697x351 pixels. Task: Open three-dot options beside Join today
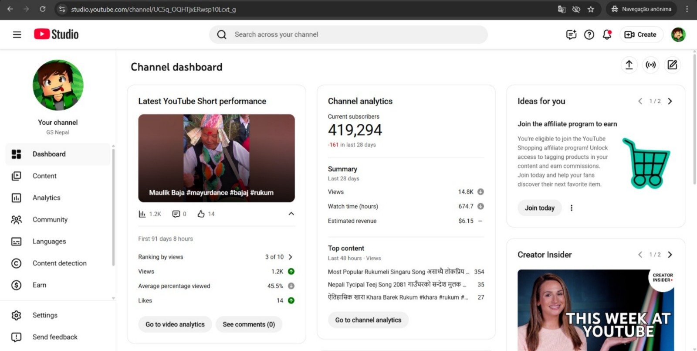[572, 208]
